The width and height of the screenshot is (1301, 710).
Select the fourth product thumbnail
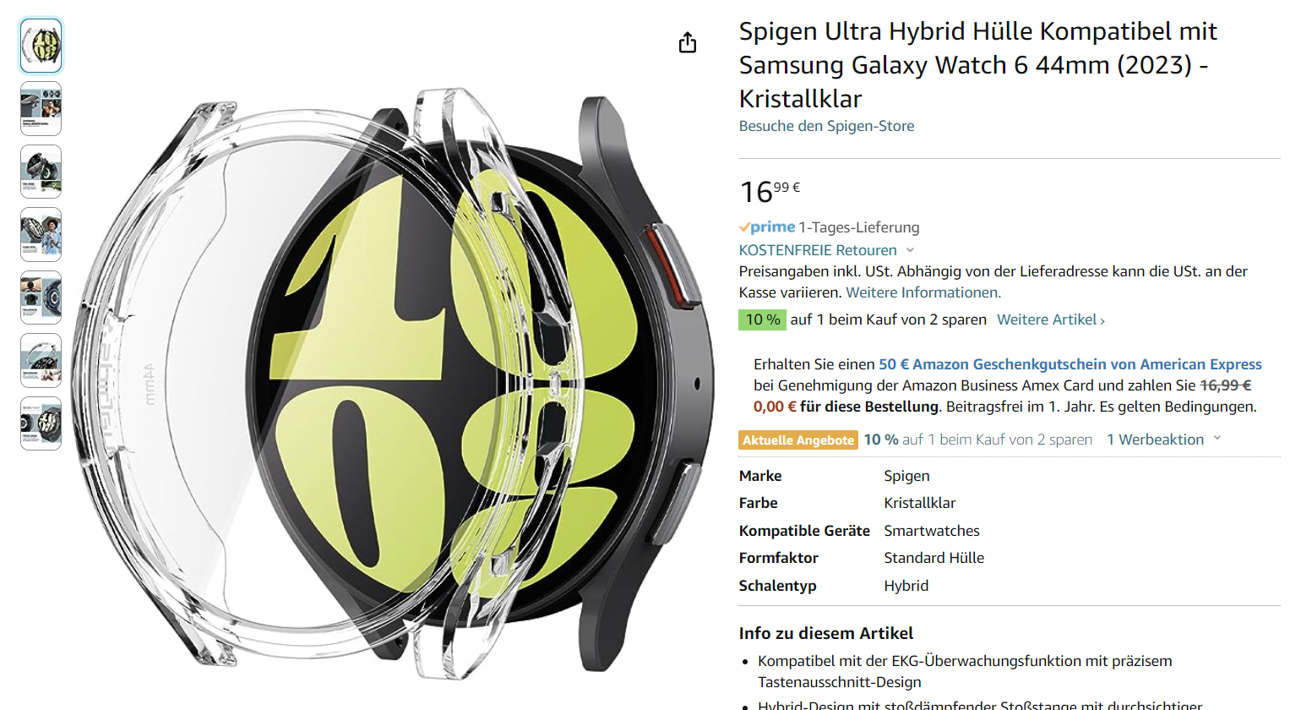[x=41, y=234]
